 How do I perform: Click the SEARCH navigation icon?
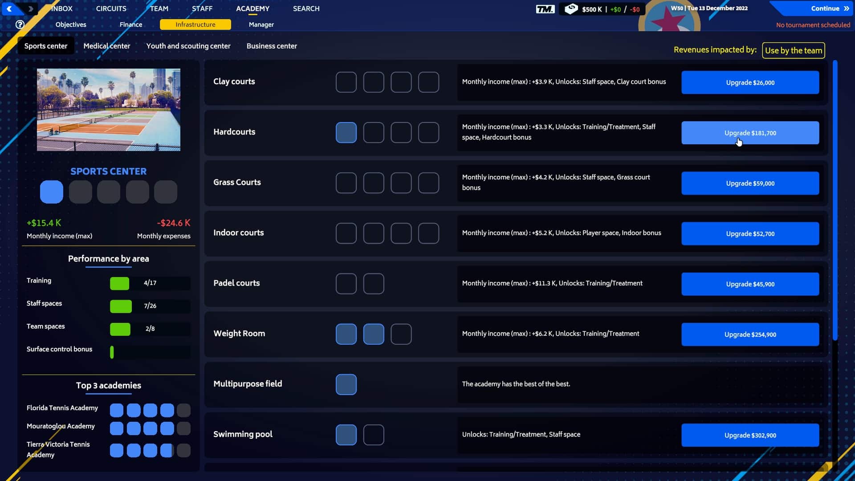pyautogui.click(x=306, y=8)
